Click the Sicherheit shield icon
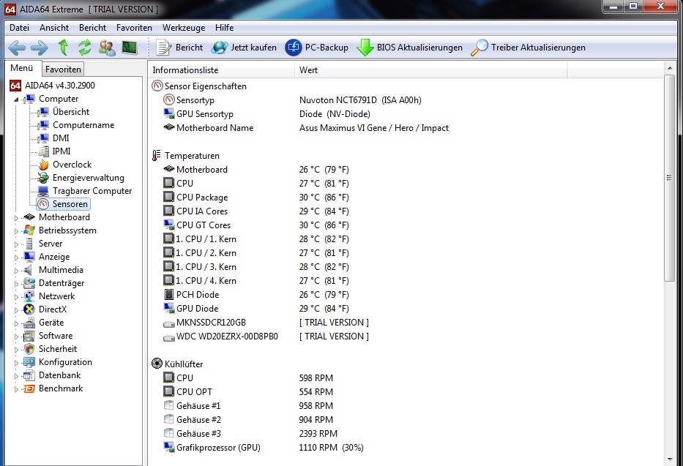The height and width of the screenshot is (466, 683). click(29, 349)
